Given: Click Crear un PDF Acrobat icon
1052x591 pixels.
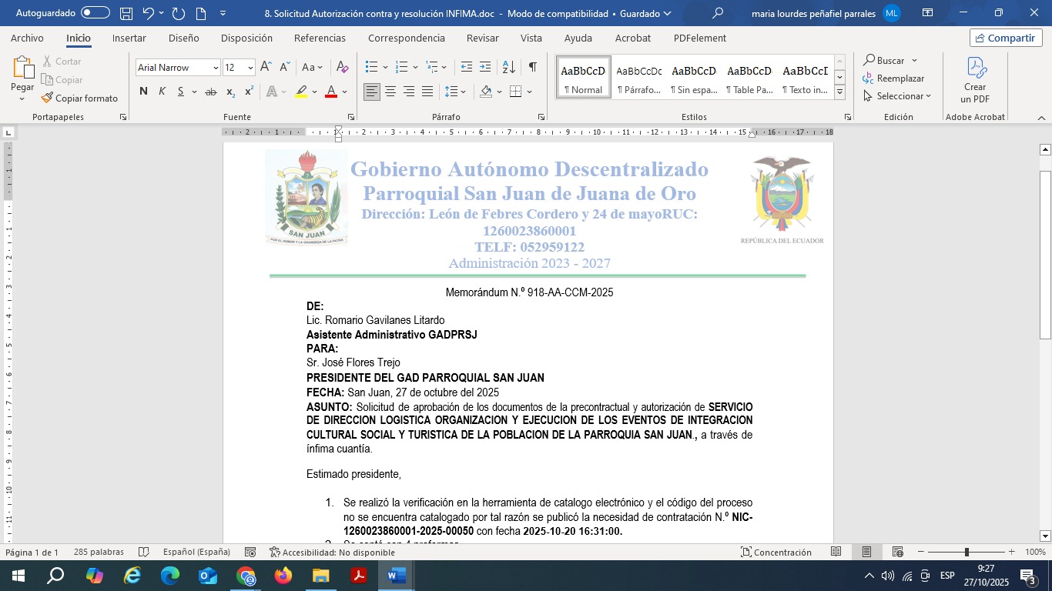Looking at the screenshot, I should 975,80.
